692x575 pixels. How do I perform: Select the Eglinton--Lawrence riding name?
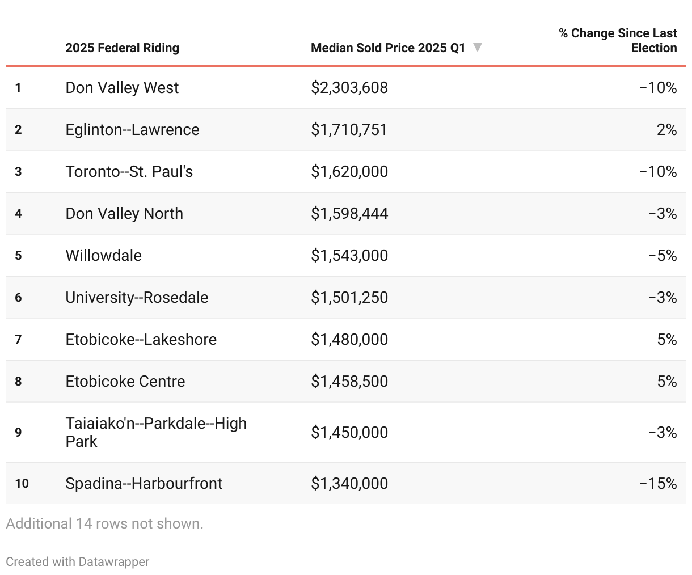click(x=132, y=129)
